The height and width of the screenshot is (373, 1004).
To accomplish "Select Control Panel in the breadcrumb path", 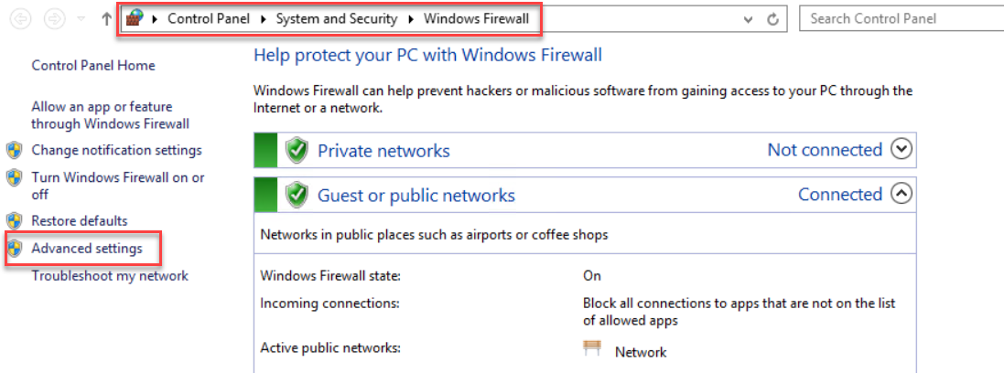I will [x=209, y=18].
